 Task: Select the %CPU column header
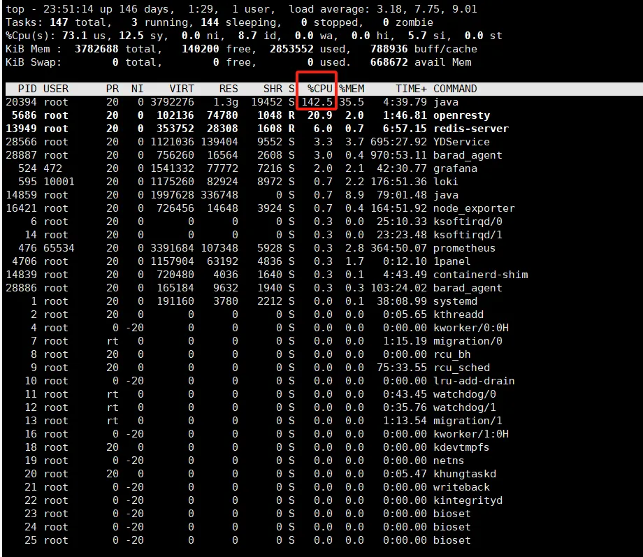point(320,89)
